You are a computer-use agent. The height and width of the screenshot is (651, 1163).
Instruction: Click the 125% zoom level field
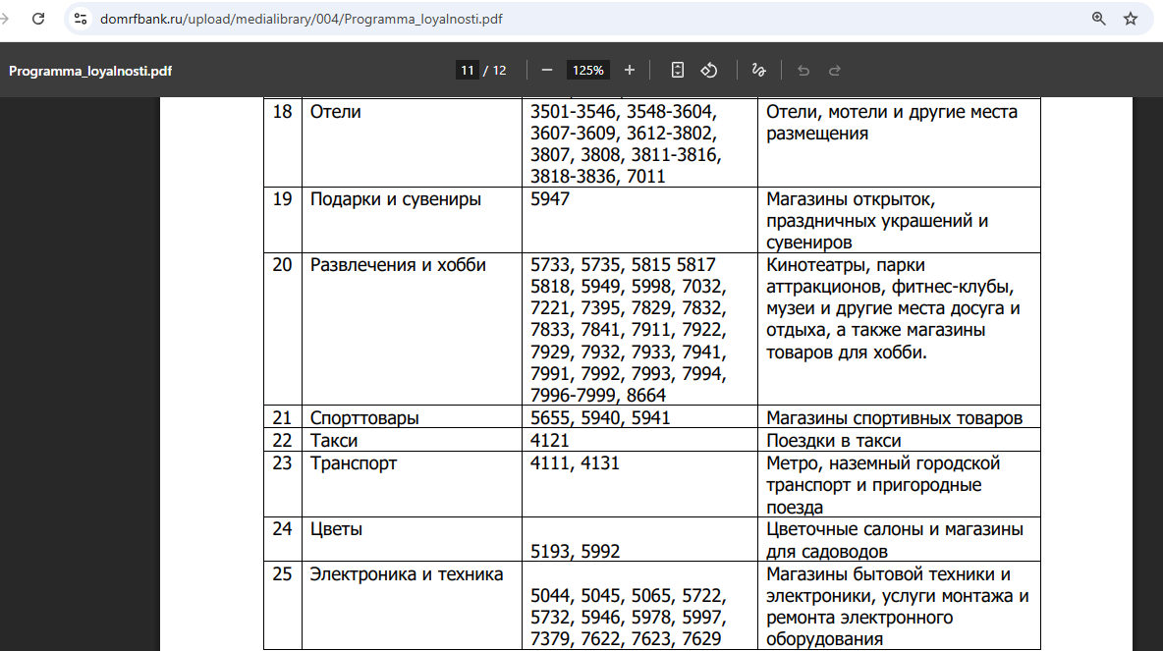[588, 70]
